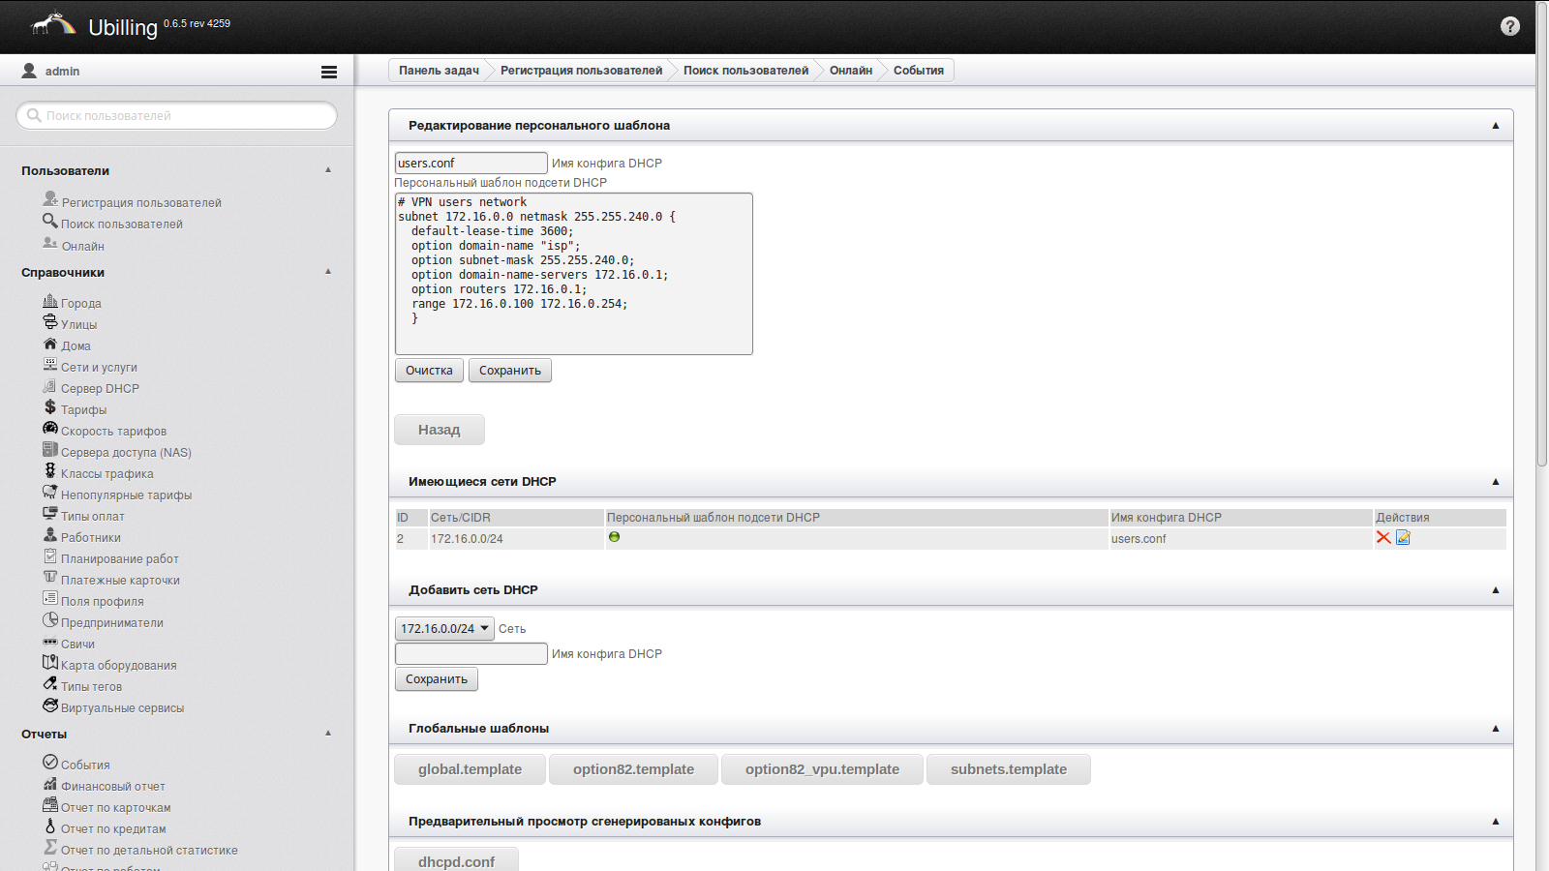Click the Events checkmark icon in reports
The width and height of the screenshot is (1549, 871).
(x=50, y=763)
